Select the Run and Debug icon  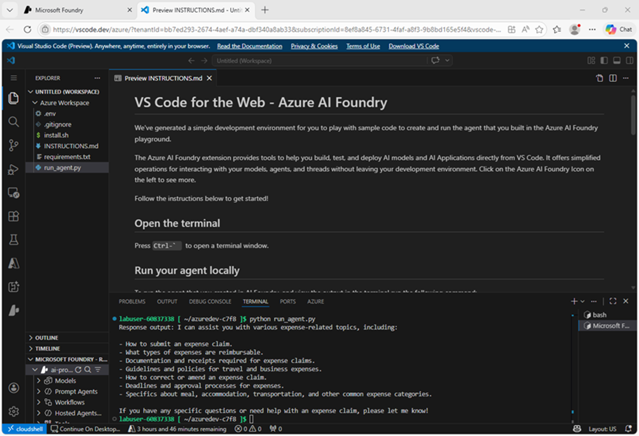(14, 169)
